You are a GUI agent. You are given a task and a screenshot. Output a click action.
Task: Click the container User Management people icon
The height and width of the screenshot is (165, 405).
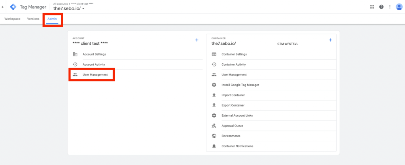(214, 75)
